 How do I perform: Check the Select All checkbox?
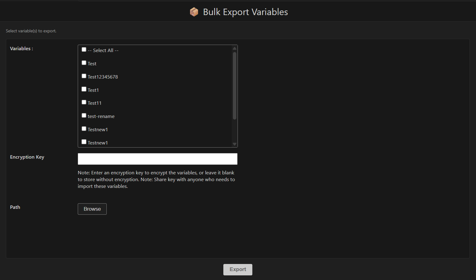coord(84,50)
